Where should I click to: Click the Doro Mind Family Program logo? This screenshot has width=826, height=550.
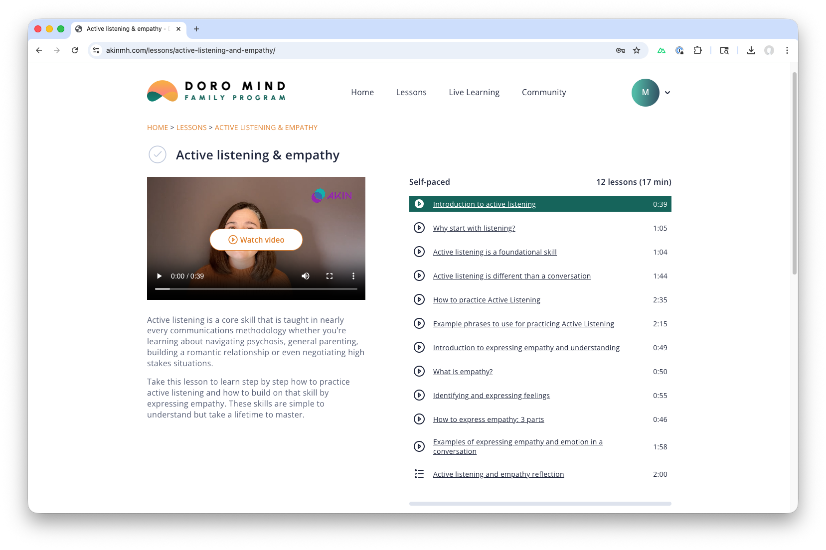216,91
